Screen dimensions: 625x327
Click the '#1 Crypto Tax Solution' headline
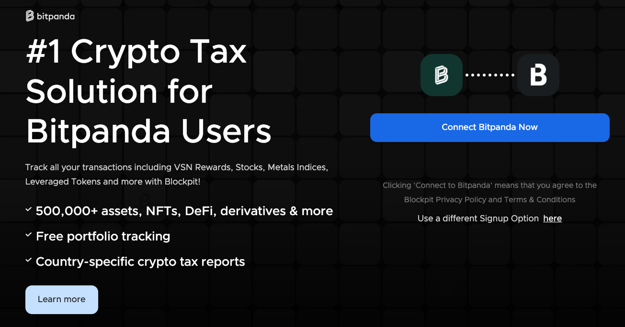[148, 91]
